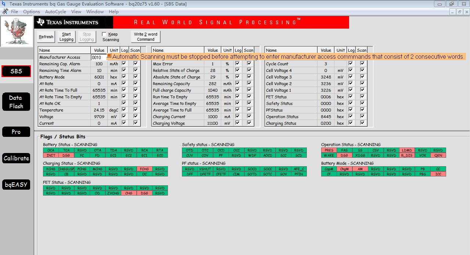Click the XCHG flag in Charging Status

tap(51, 169)
